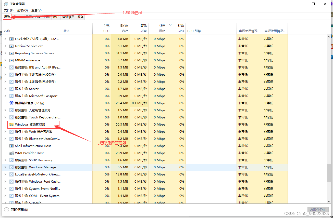Click gear icon of 服务主机: COM+ Event System
The width and height of the screenshot is (333, 218).
(11, 196)
